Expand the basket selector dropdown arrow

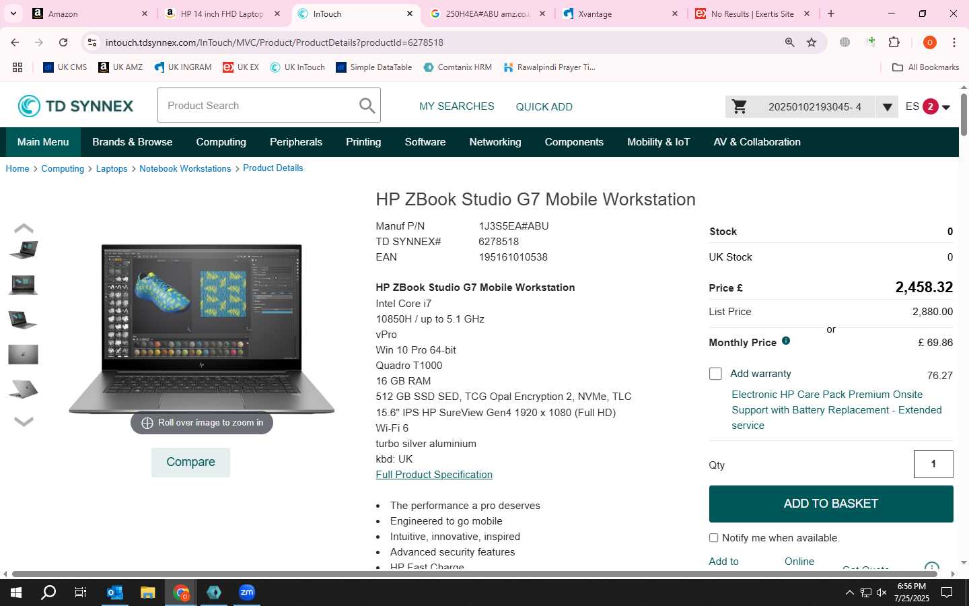point(887,106)
